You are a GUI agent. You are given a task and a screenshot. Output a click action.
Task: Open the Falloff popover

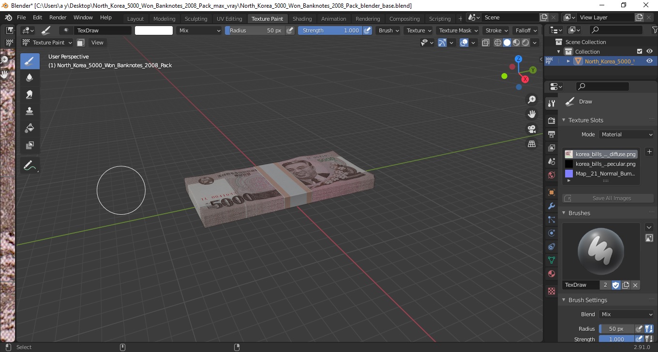pos(526,30)
